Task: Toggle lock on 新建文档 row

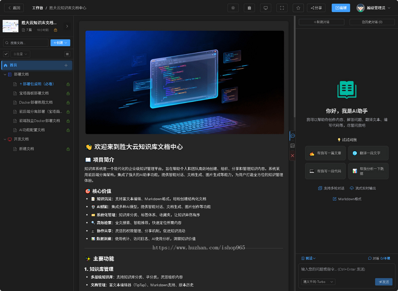Action: [x=68, y=149]
